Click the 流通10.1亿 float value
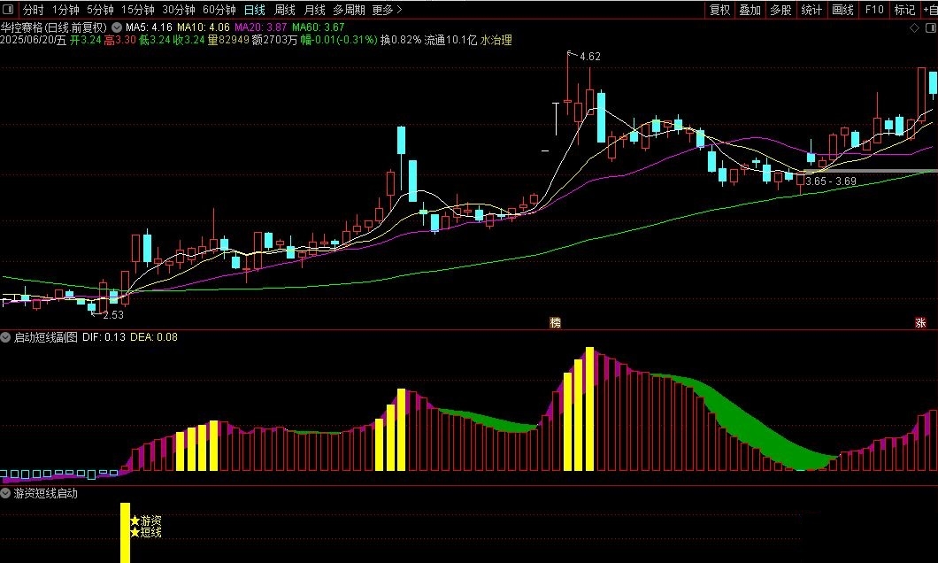 tap(450, 40)
